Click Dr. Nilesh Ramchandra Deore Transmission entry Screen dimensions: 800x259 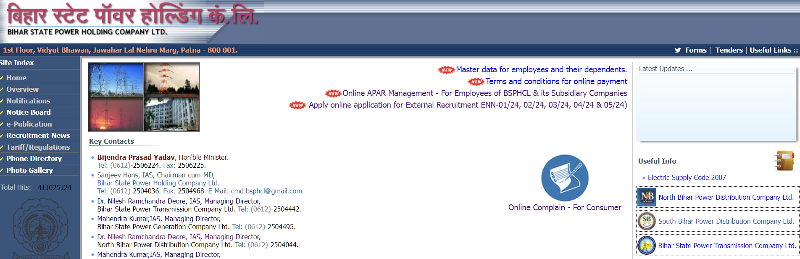(199, 205)
